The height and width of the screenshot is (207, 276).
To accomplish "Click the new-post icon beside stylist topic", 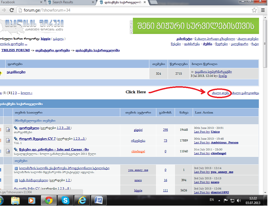I will click(x=16, y=168).
